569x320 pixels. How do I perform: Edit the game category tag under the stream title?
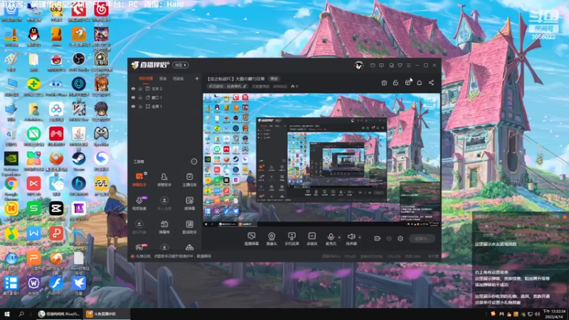point(227,87)
